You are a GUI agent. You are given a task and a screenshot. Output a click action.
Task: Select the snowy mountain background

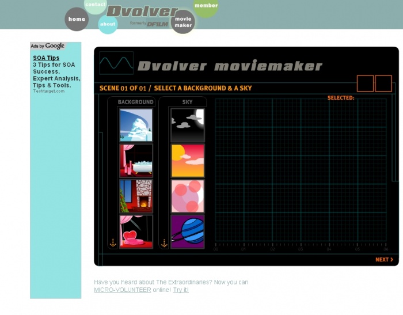pyautogui.click(x=136, y=125)
